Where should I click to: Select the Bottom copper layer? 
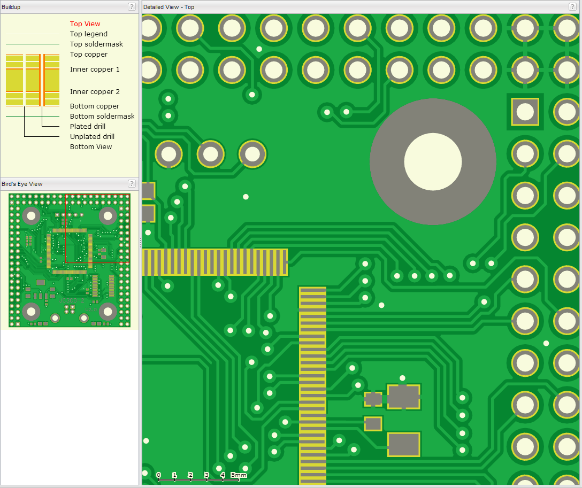click(x=95, y=106)
